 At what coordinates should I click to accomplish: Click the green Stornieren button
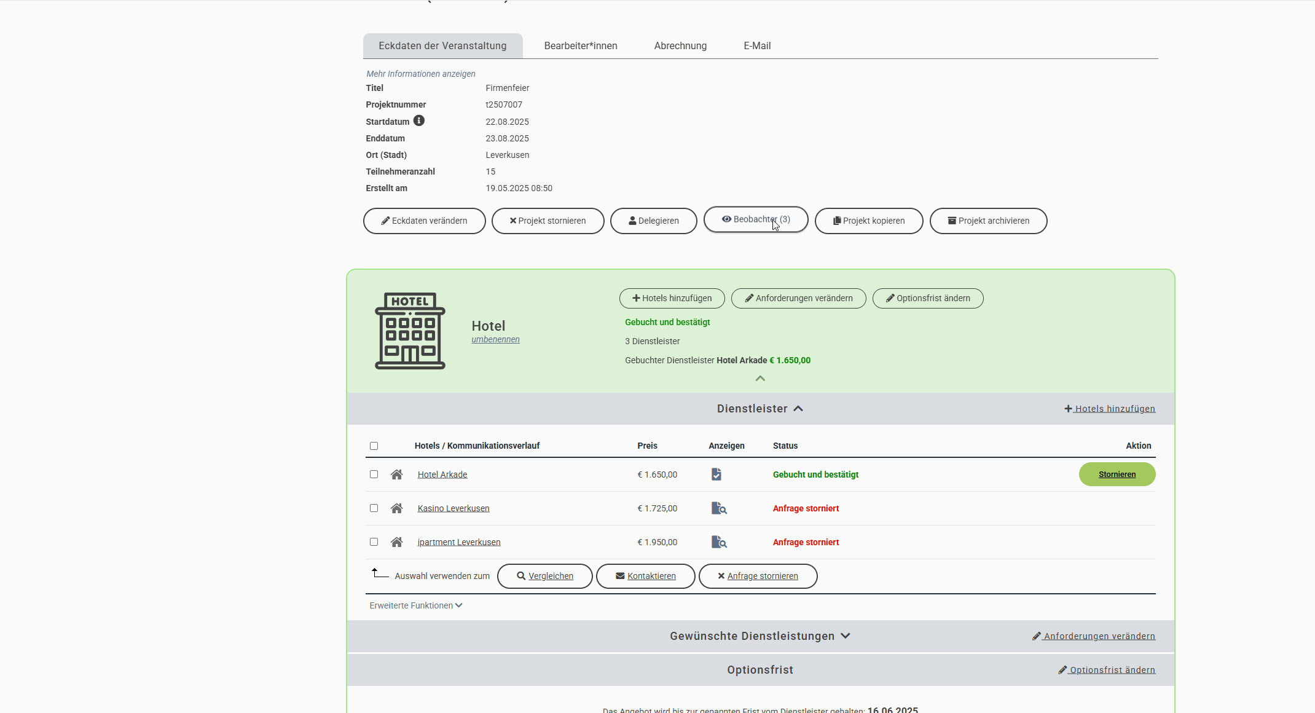[1117, 475]
